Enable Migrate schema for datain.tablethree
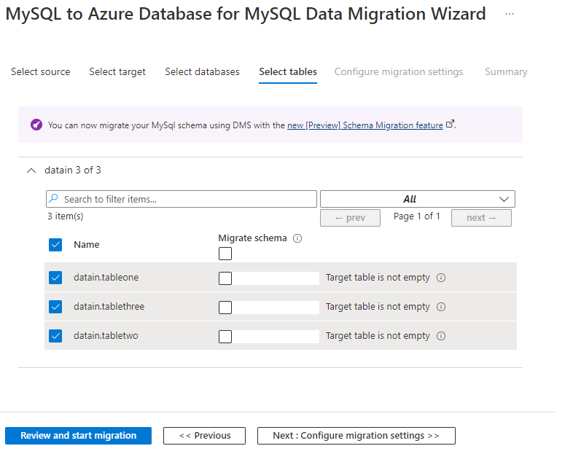Screen dimensions: 573x454 click(225, 307)
